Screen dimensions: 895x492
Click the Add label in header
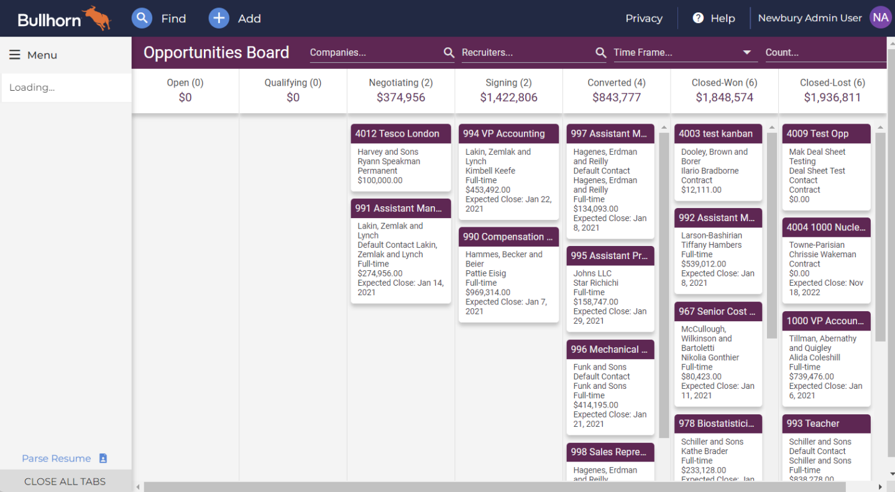click(x=249, y=19)
